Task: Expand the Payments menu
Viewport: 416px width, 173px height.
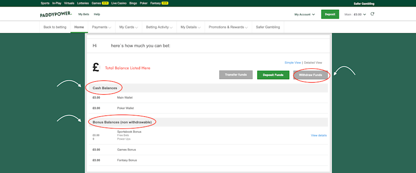Action: [x=102, y=27]
